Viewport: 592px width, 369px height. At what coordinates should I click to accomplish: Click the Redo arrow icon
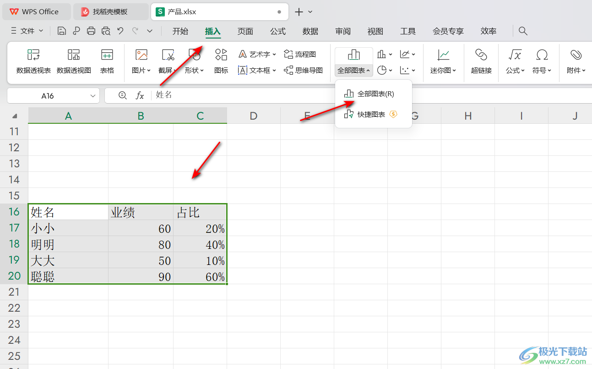135,31
